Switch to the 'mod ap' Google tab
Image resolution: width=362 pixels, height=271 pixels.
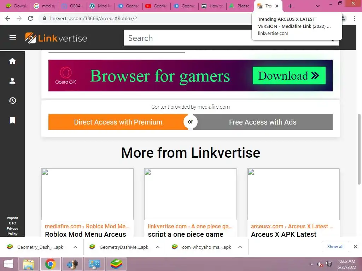tap(45, 6)
